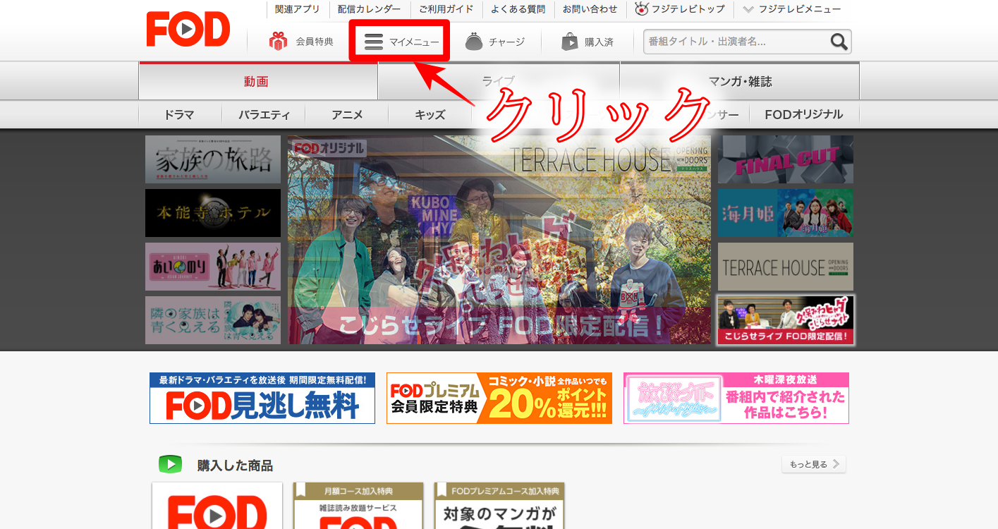
Task: Open the マイメニュー hamburger icon
Action: click(374, 42)
